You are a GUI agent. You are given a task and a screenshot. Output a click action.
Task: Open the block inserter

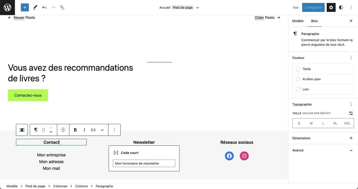(x=25, y=7)
